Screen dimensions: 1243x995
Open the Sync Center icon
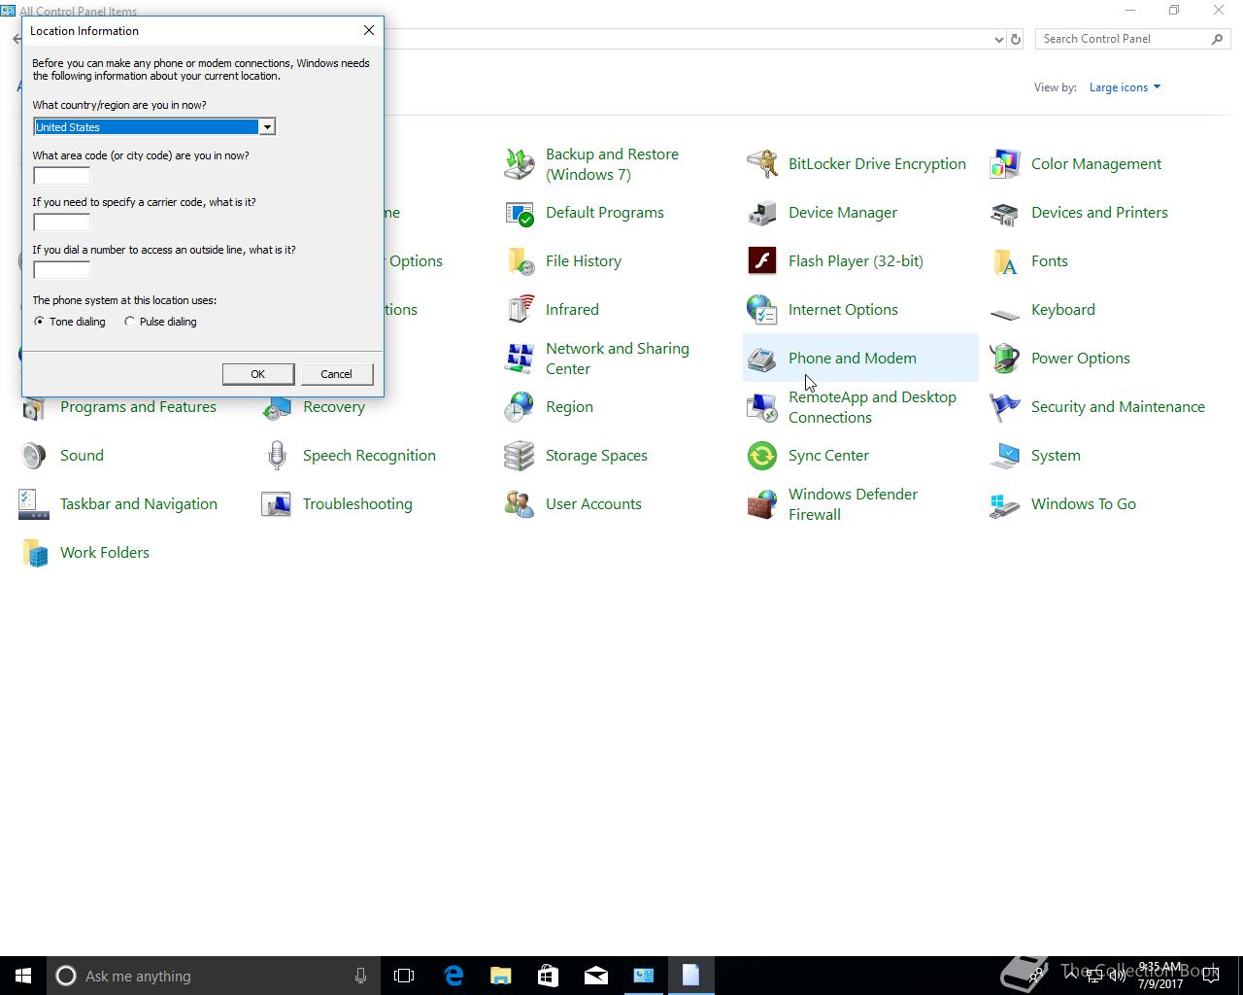click(x=762, y=456)
